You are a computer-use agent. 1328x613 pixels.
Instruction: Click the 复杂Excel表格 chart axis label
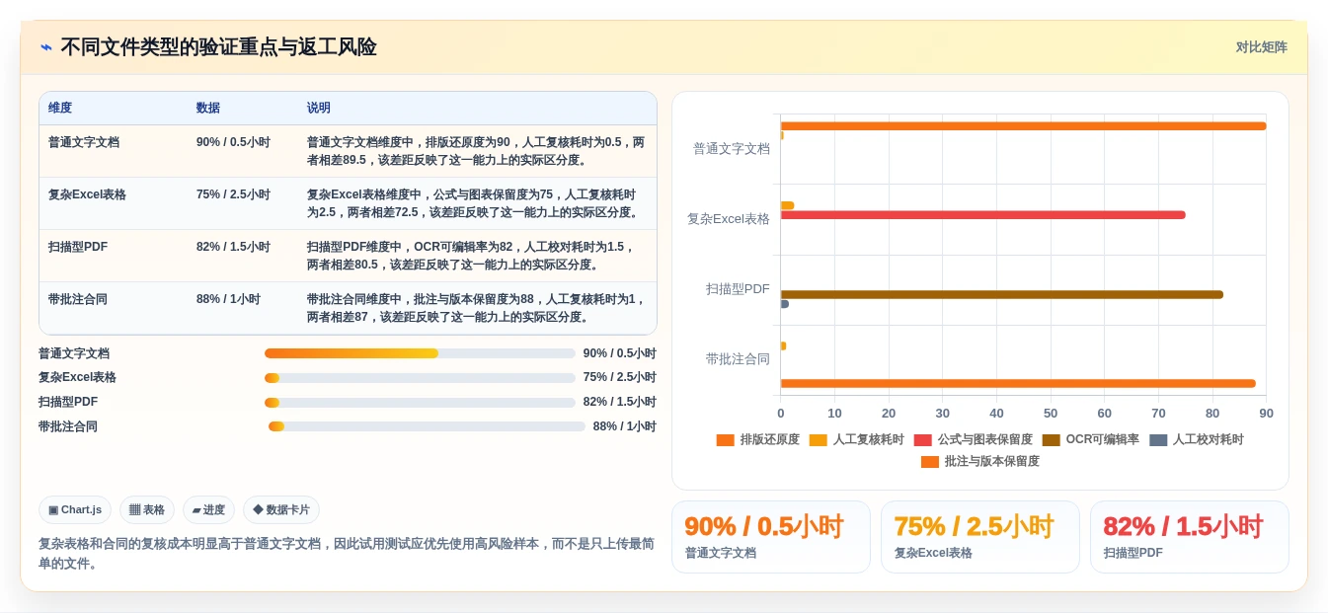tap(729, 219)
